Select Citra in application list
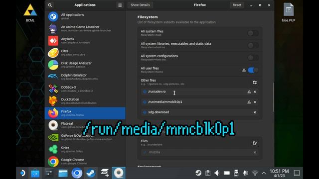This screenshot has width=319, height=179. [85, 53]
